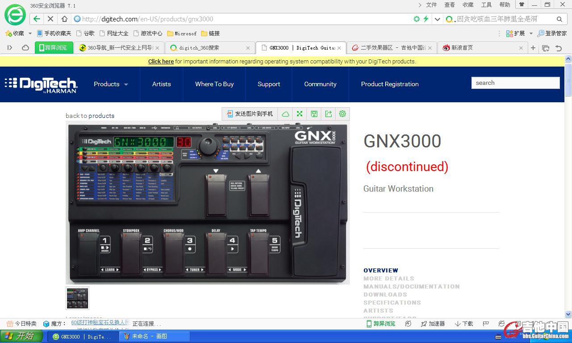Switch to the 360导航 tab
The height and width of the screenshot is (343, 572).
tap(119, 48)
